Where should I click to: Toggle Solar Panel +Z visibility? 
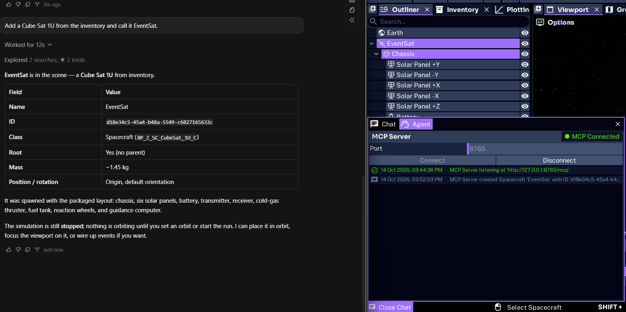525,107
